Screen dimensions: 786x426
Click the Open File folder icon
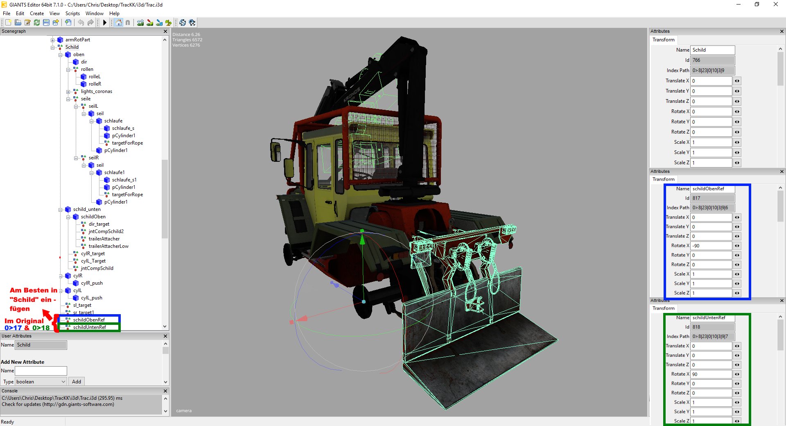coord(18,23)
